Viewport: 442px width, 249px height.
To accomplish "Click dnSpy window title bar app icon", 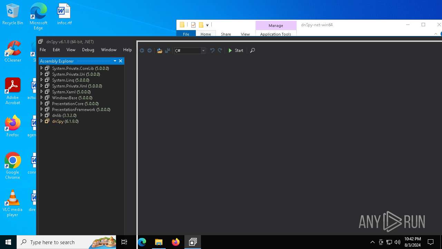I will (x=41, y=41).
